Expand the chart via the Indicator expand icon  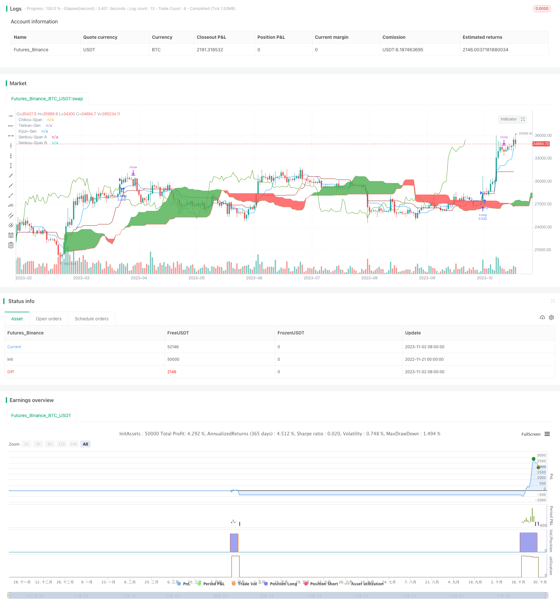coord(523,119)
